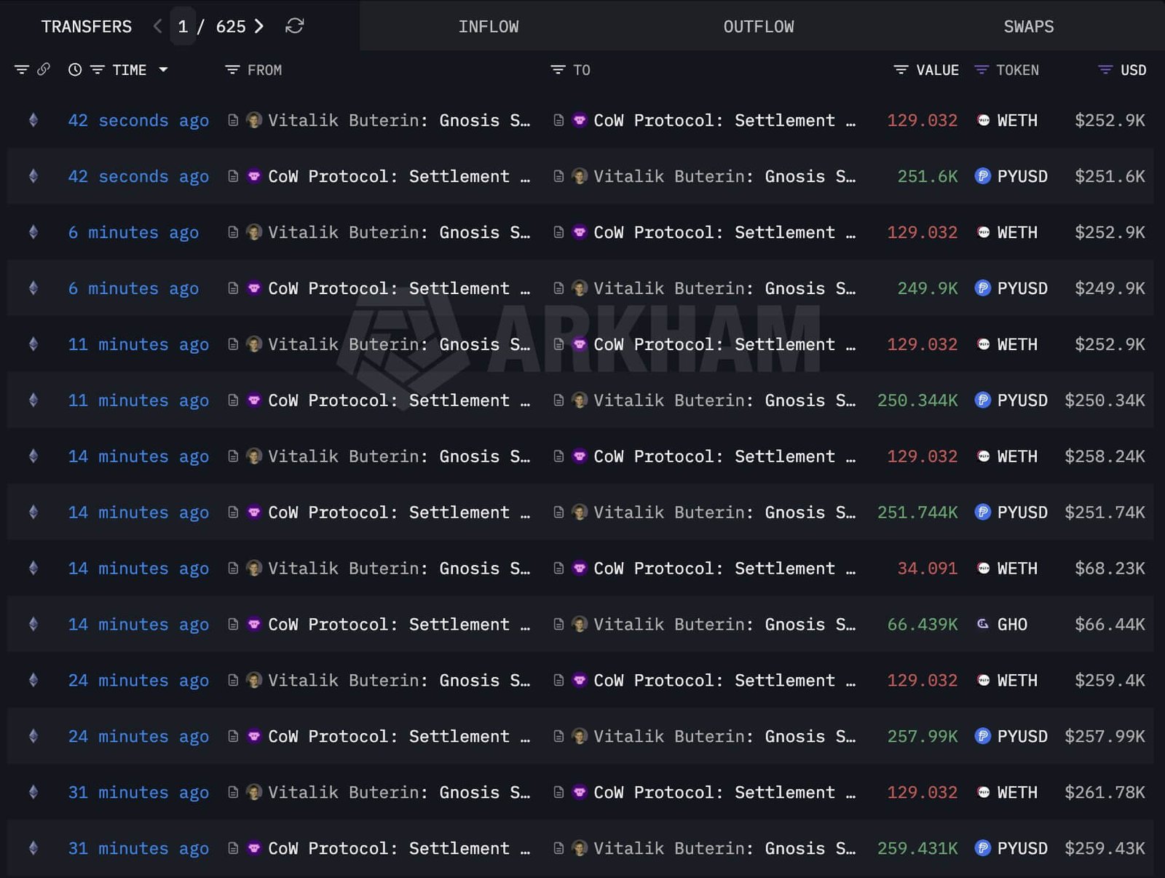Open the transfer from 42 seconds ago
Viewport: 1165px width, 878px height.
click(138, 120)
